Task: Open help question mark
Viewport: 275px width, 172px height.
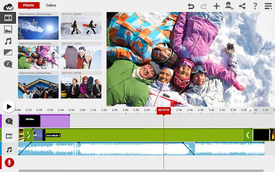Action: tap(255, 6)
